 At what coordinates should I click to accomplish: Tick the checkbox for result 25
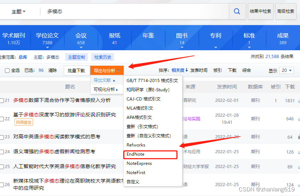2,167
